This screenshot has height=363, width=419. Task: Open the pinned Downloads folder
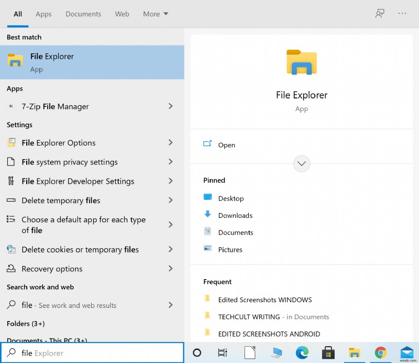point(235,215)
